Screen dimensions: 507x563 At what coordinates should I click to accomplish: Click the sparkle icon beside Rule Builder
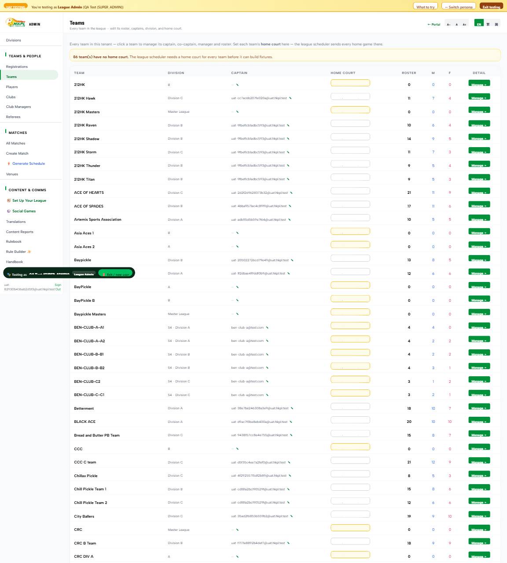[29, 252]
